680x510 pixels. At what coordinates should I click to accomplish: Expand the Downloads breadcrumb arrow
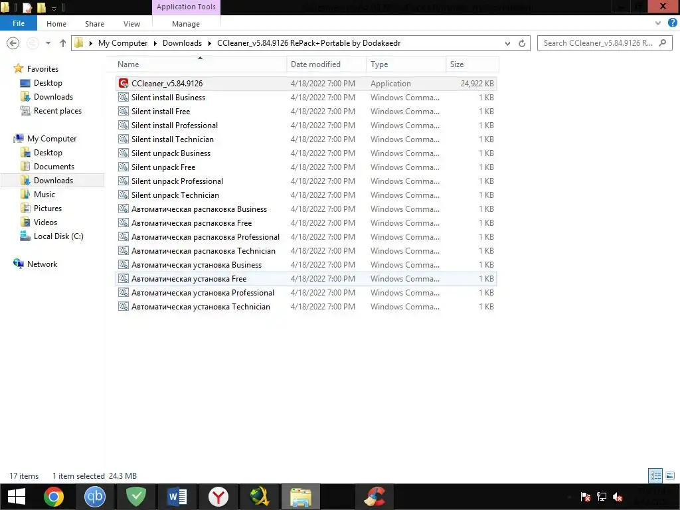pos(209,43)
